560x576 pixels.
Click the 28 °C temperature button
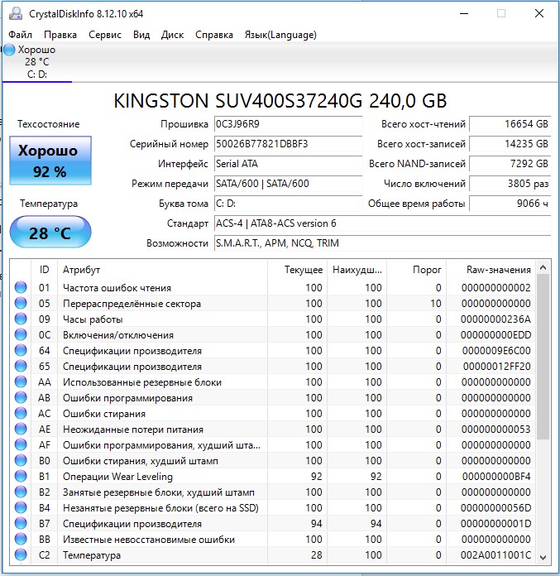(50, 233)
